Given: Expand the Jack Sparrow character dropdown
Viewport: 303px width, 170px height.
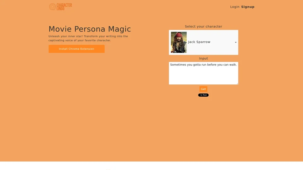Looking at the screenshot, I should [204, 42].
